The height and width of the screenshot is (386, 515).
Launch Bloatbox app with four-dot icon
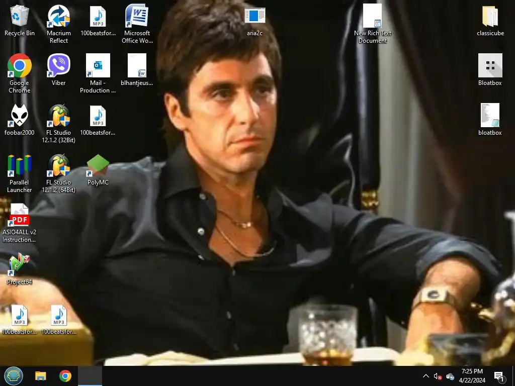tap(490, 70)
